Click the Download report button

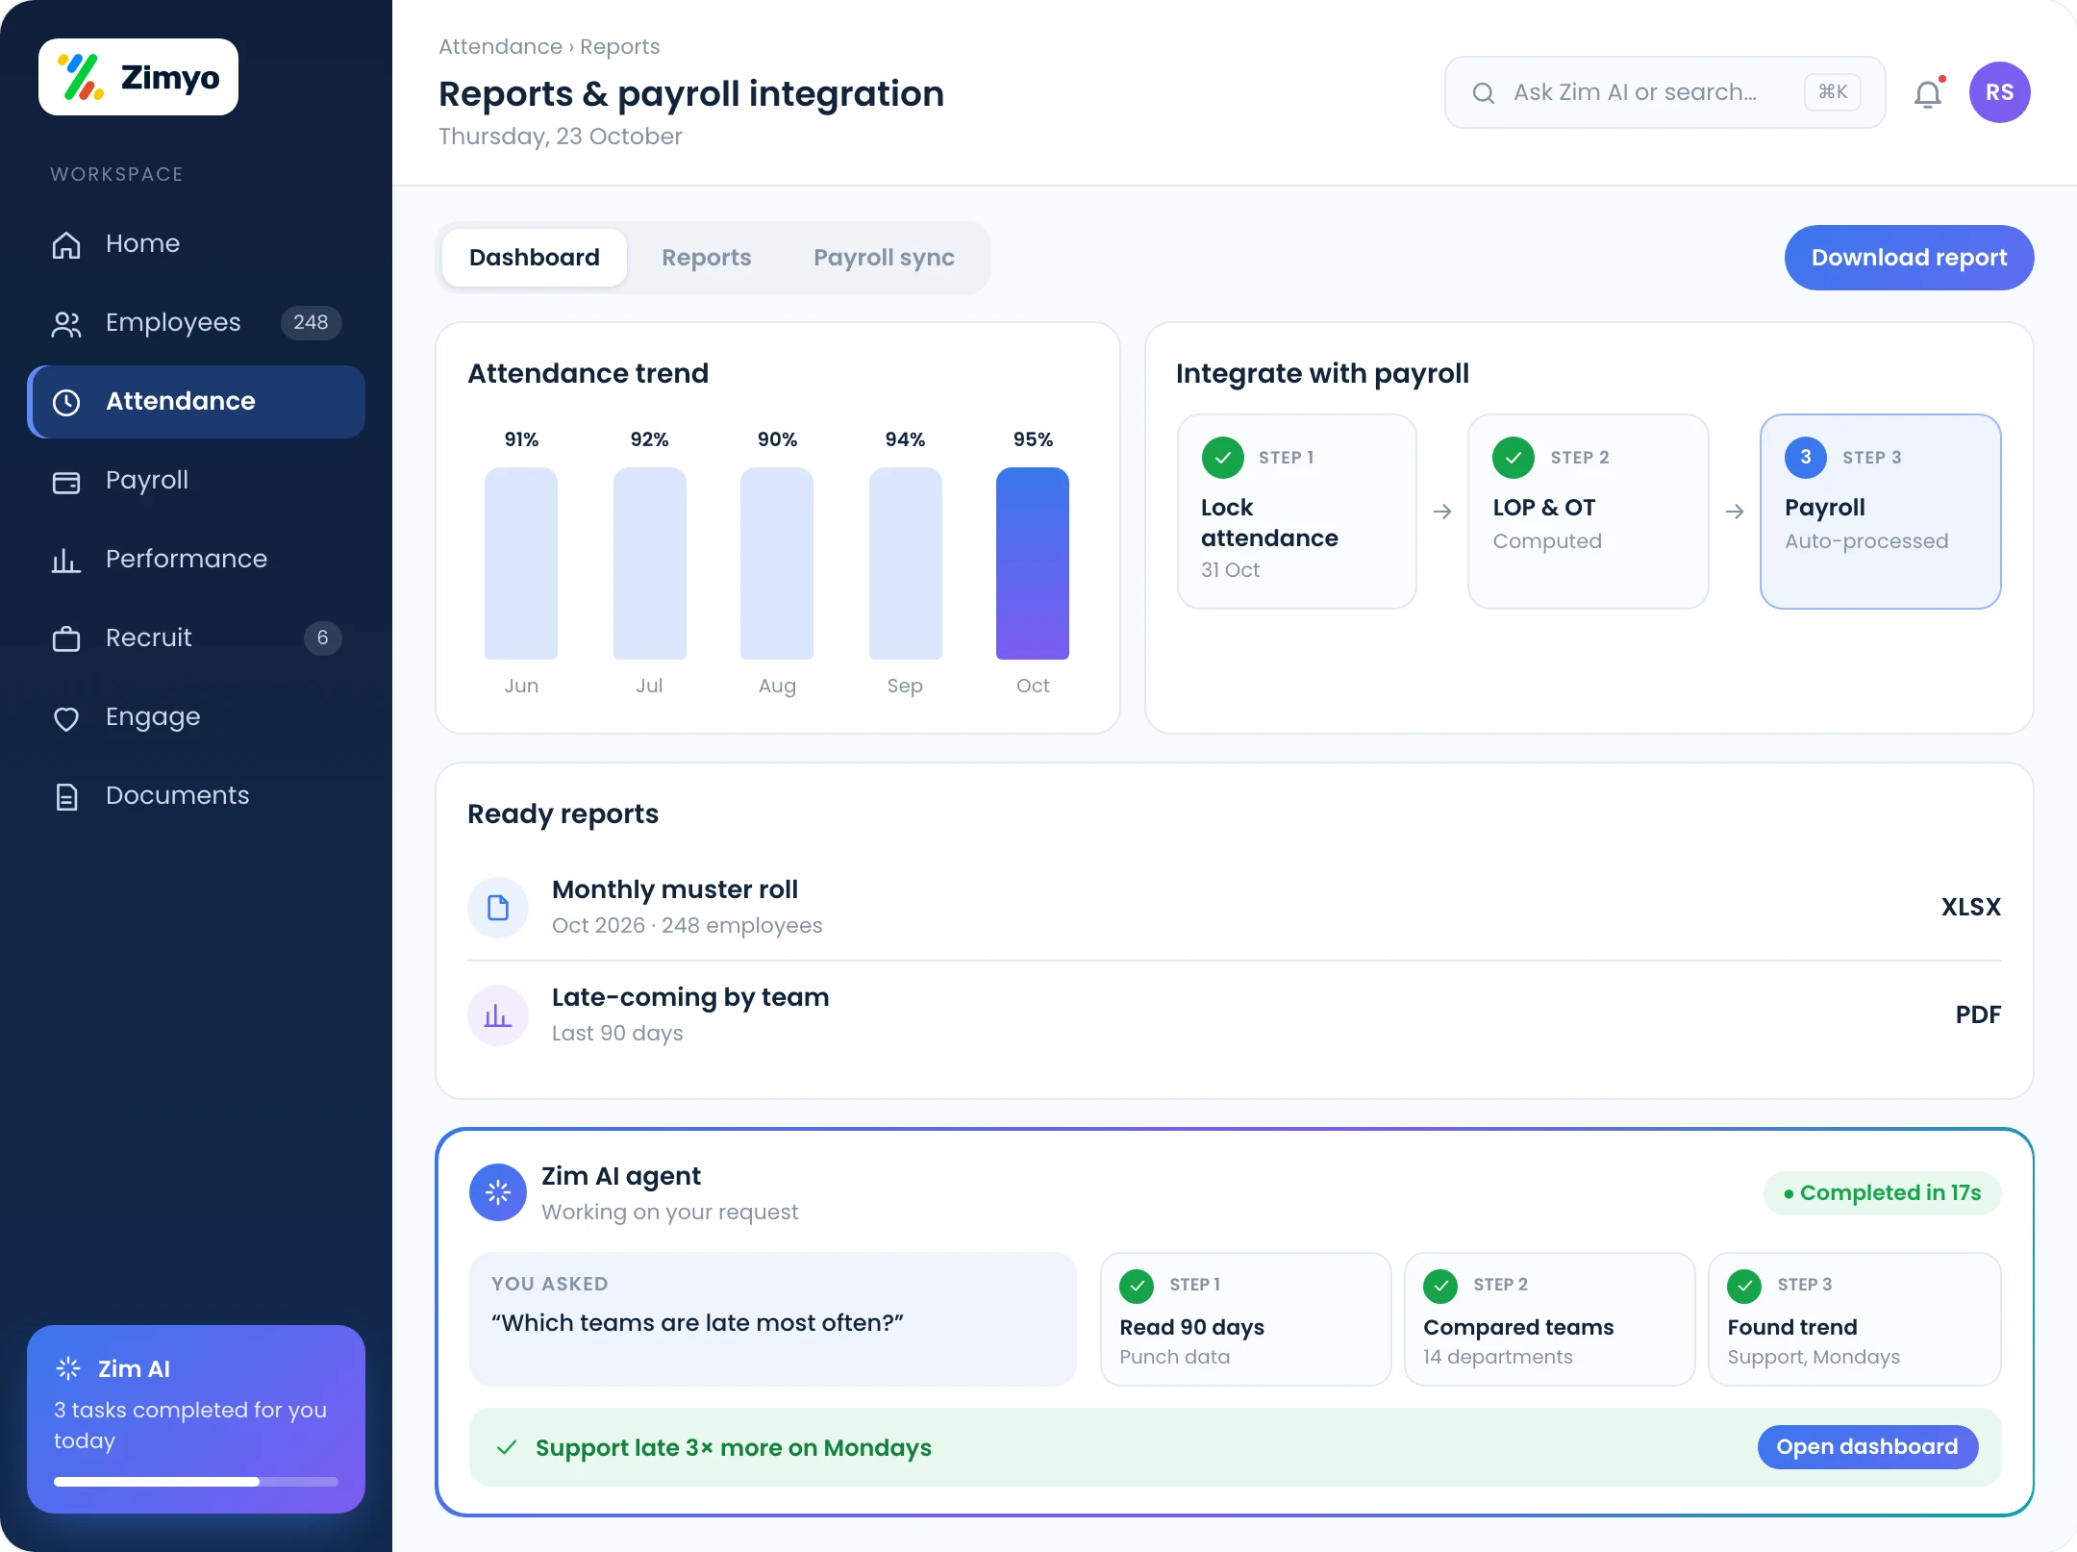[1909, 258]
